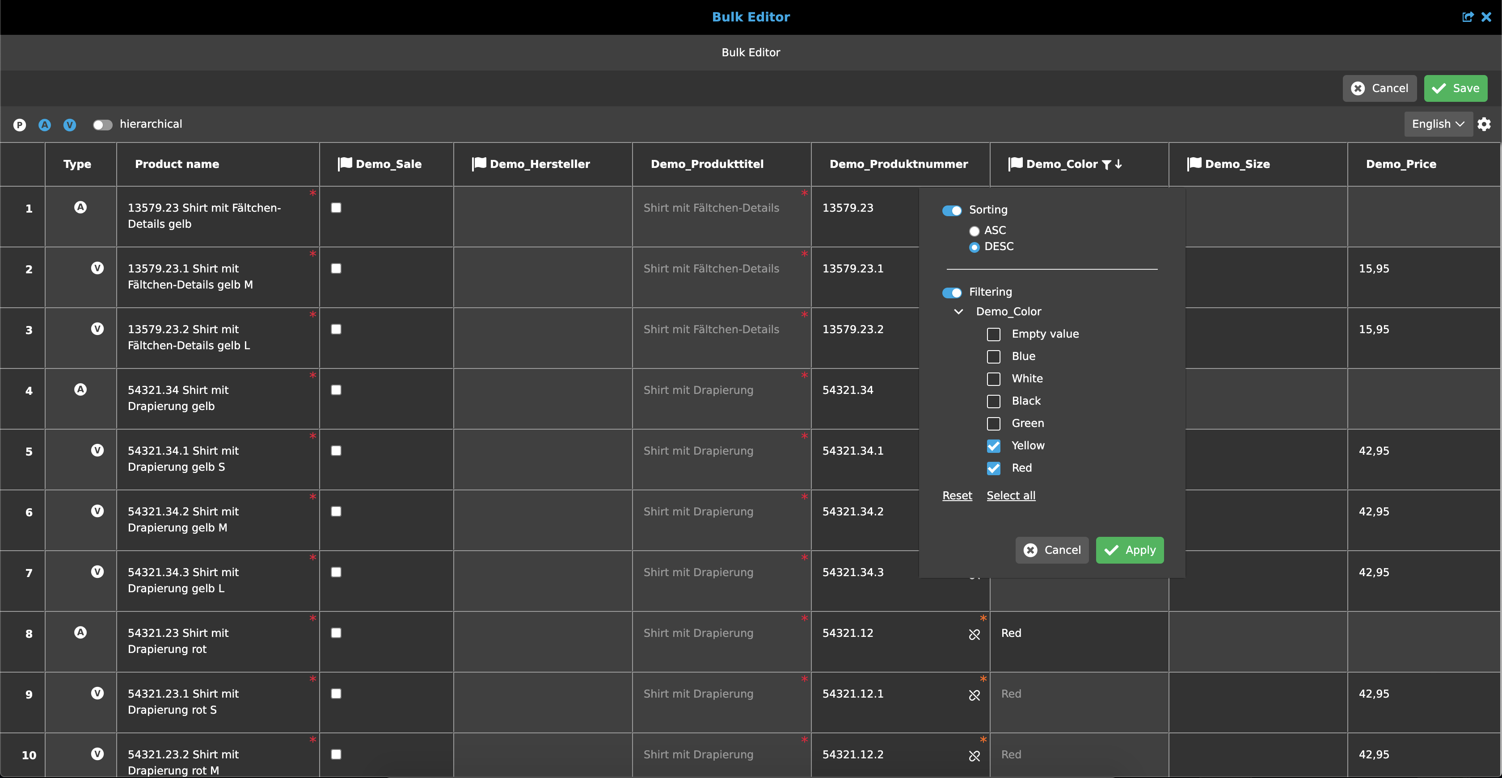Click the filter funnel icon on Demo_Color
The width and height of the screenshot is (1502, 778).
tap(1106, 165)
